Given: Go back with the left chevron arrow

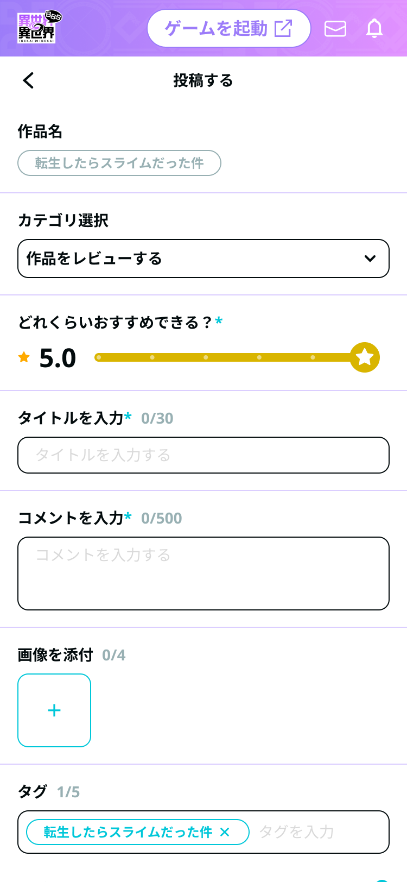Looking at the screenshot, I should (x=28, y=80).
